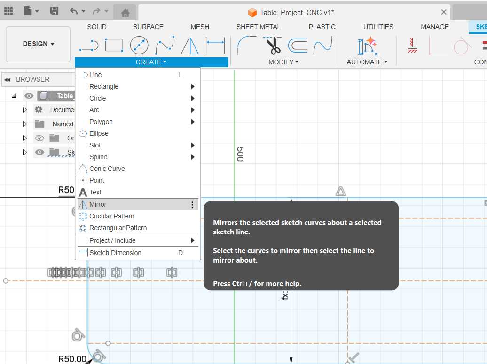This screenshot has width=487, height=364.
Task: Switch to the SHEET METAL tab
Action: click(x=259, y=27)
